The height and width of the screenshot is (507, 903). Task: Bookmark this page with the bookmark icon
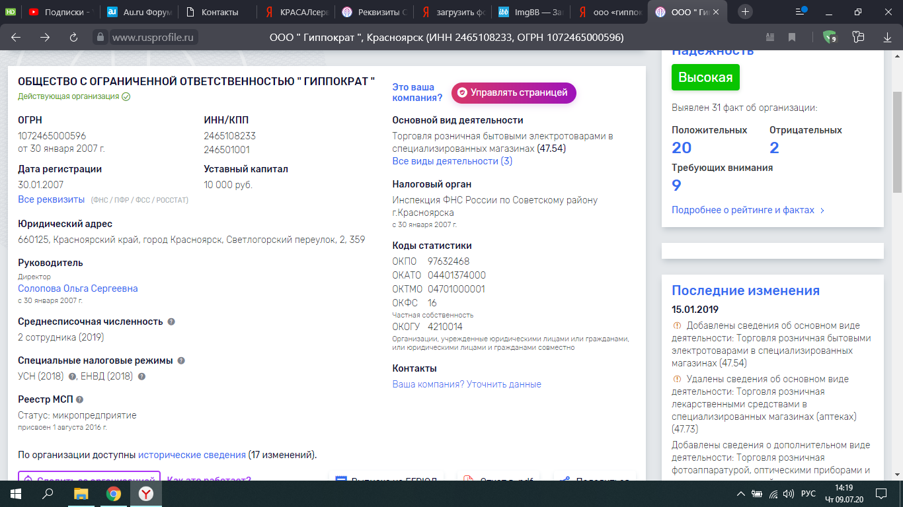pyautogui.click(x=791, y=38)
